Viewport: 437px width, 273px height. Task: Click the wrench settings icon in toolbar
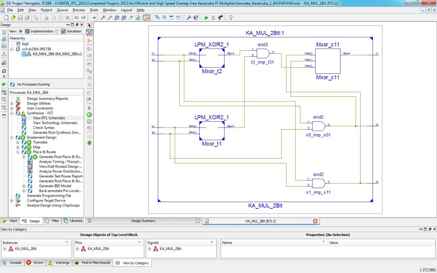tap(188, 17)
